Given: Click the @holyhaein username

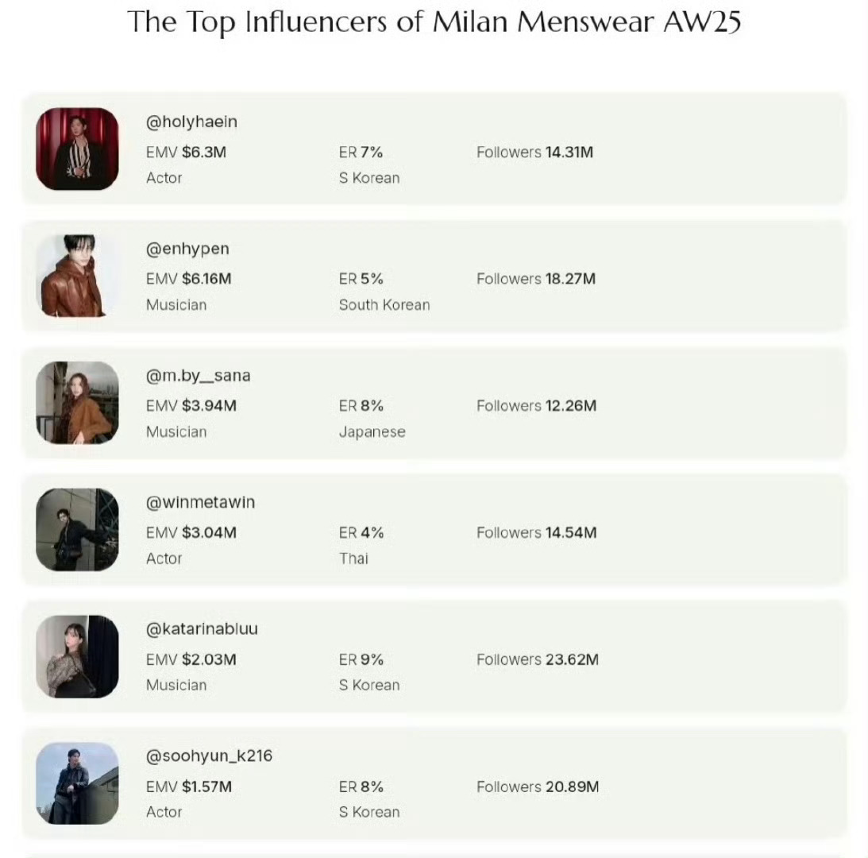Looking at the screenshot, I should click(x=191, y=122).
